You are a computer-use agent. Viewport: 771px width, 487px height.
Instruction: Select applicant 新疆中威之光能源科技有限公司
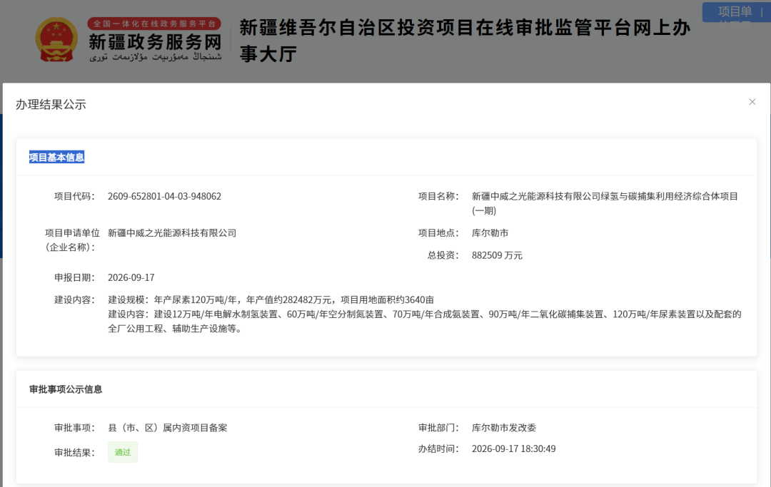tap(172, 233)
